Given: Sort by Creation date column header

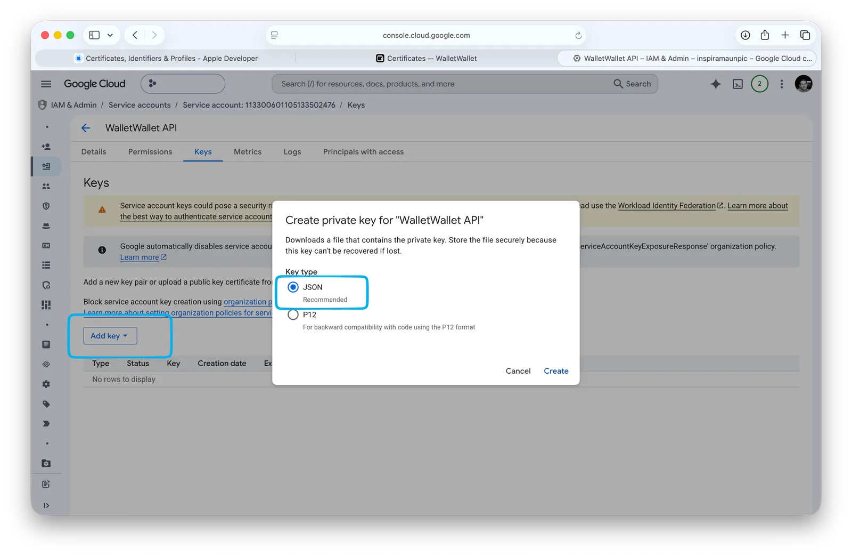Looking at the screenshot, I should (x=222, y=364).
